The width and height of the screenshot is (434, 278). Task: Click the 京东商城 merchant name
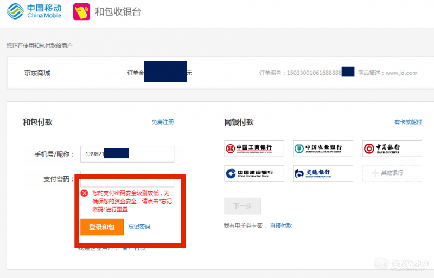pyautogui.click(x=37, y=73)
